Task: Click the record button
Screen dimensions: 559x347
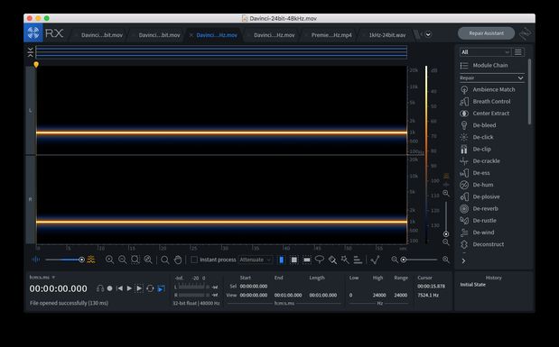Action: (x=110, y=288)
